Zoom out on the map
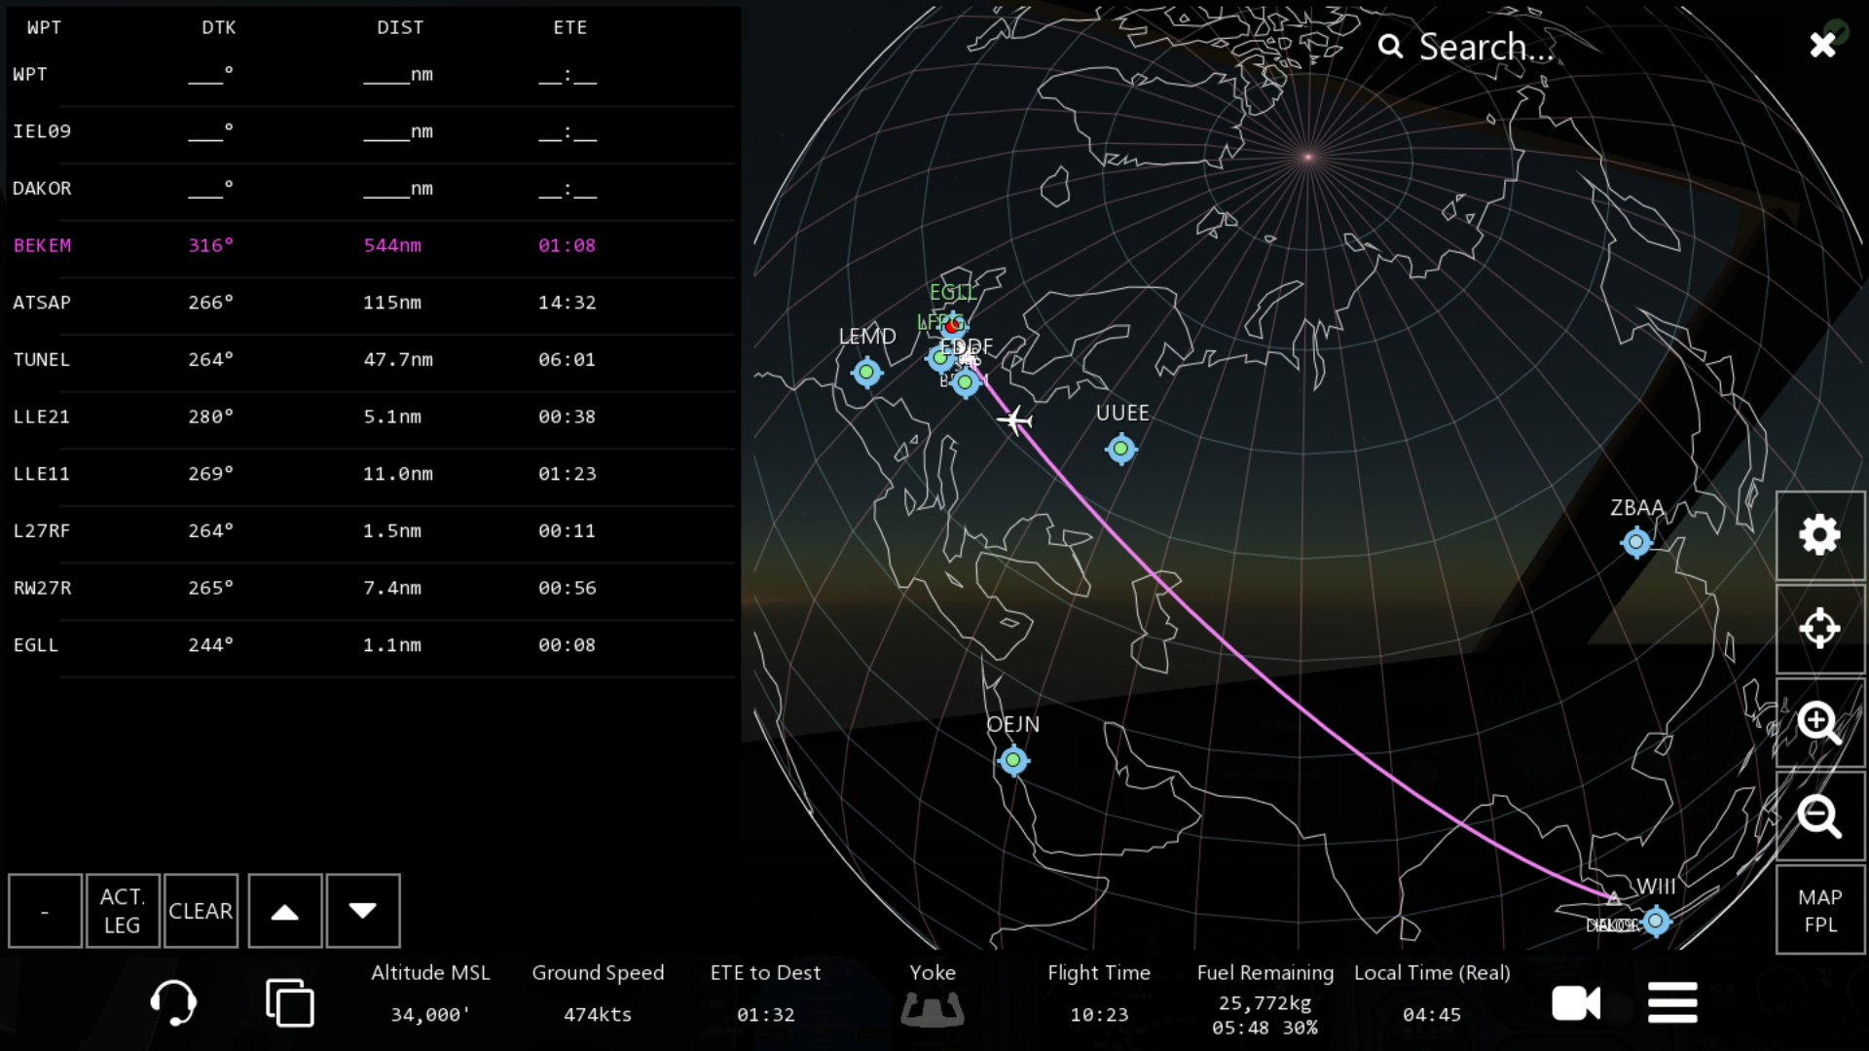This screenshot has height=1051, width=1869. coord(1819,815)
